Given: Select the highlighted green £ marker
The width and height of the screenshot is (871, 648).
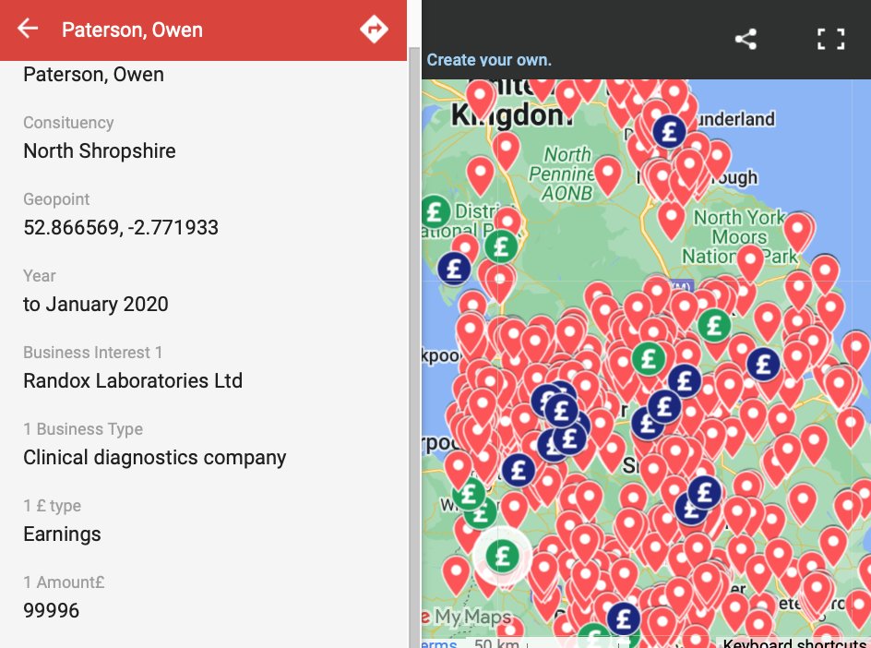Looking at the screenshot, I should [x=502, y=555].
